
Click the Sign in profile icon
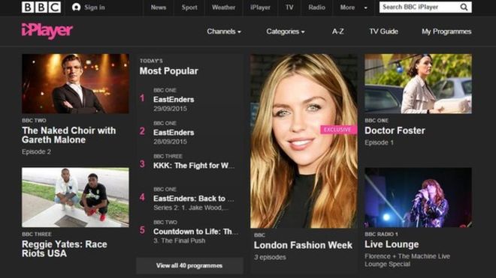pos(76,7)
